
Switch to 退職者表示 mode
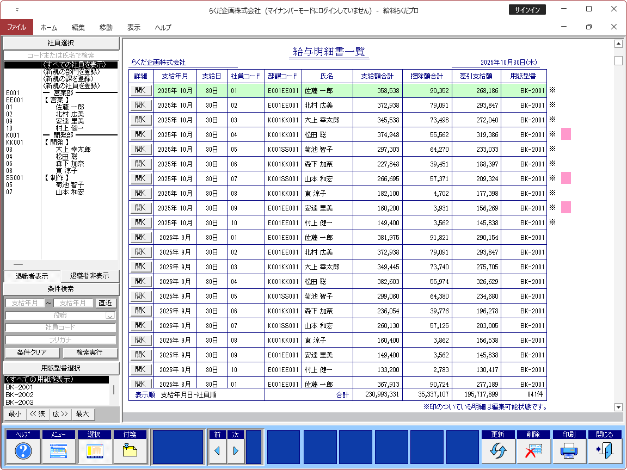pos(32,276)
